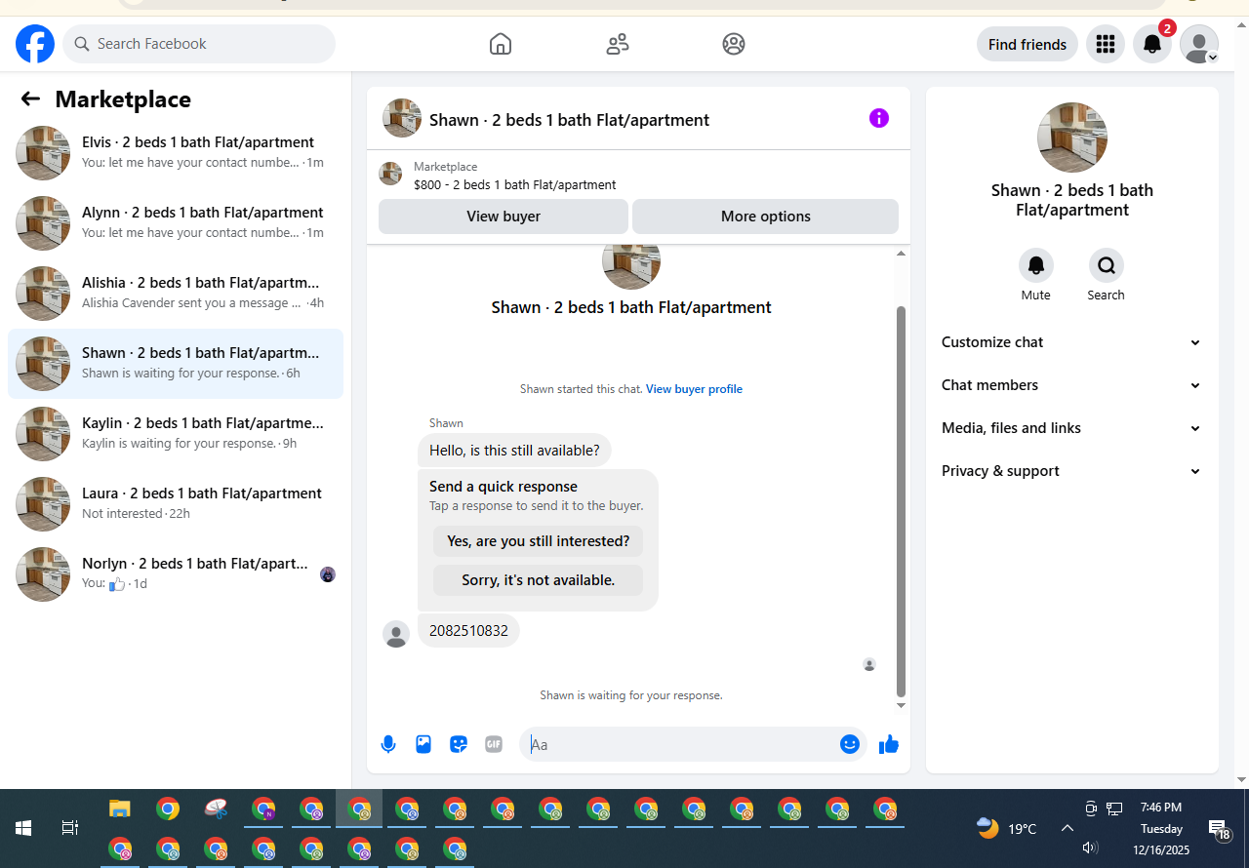Choose a sticker from the sticker icon
Image resolution: width=1249 pixels, height=868 pixels.
459,744
